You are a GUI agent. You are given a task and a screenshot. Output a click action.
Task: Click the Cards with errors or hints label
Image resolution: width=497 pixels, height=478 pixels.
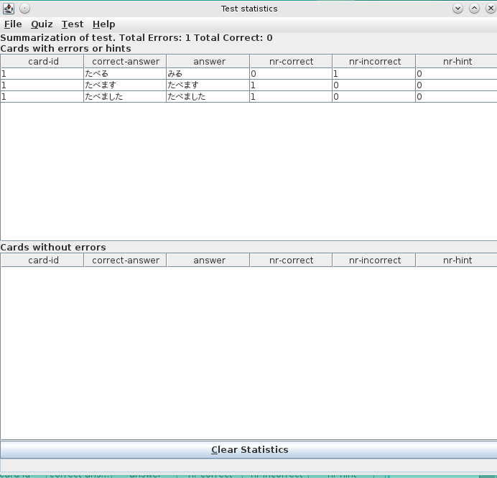click(65, 49)
